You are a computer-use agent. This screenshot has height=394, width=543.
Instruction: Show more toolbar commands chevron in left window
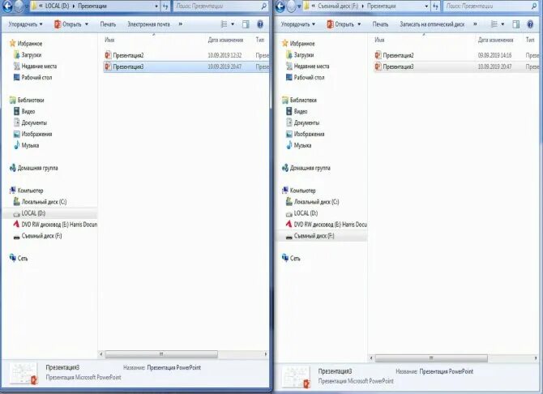[x=181, y=24]
